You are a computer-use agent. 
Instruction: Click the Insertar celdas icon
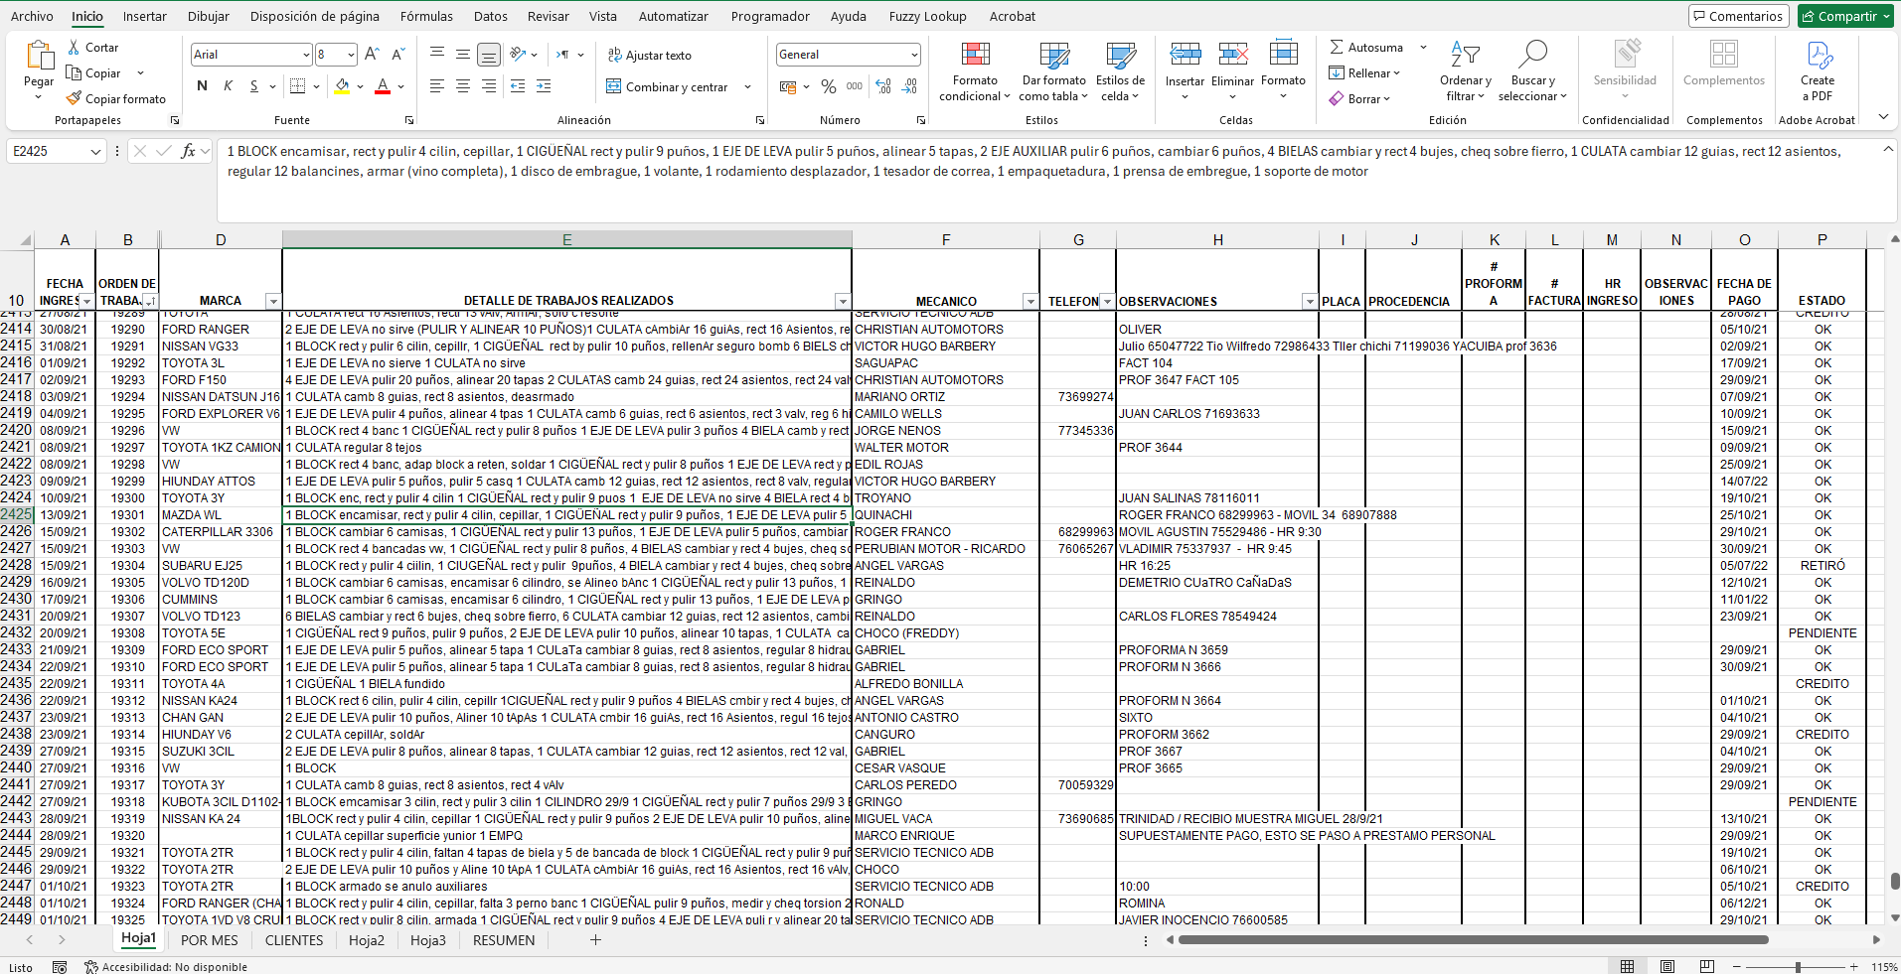point(1185,54)
